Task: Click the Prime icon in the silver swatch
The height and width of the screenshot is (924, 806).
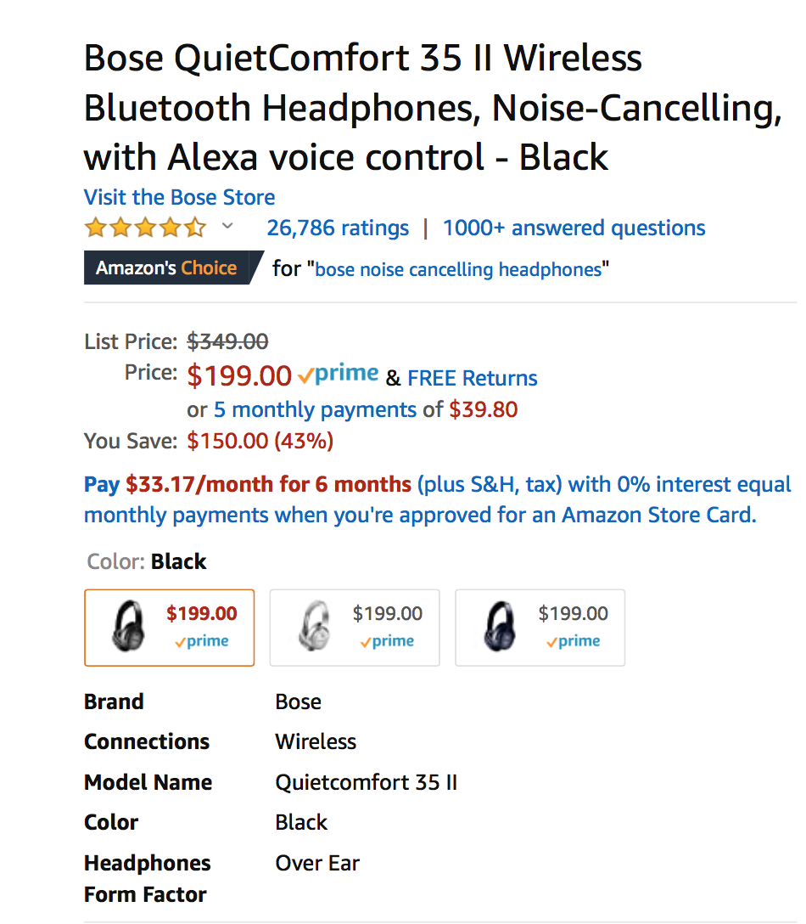Action: tap(387, 642)
